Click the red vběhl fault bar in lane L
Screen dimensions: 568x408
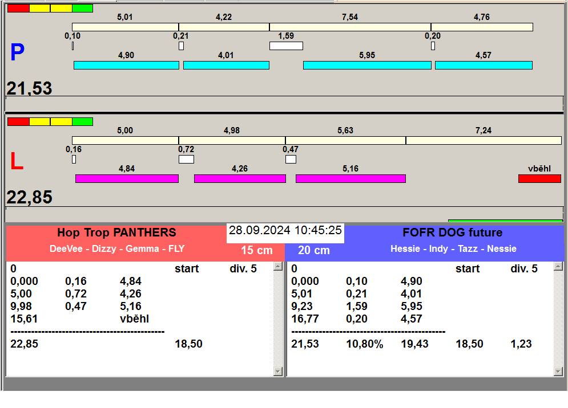540,178
